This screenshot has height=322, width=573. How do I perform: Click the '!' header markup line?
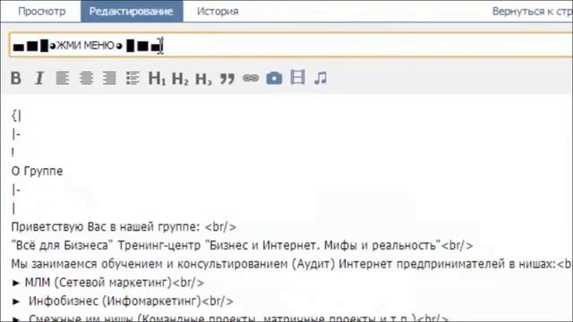[13, 152]
